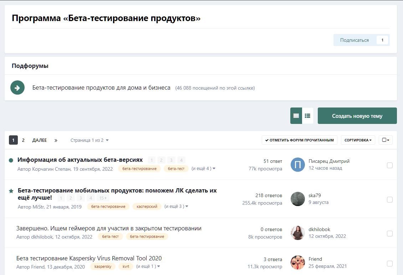The image size is (403, 275).
Task: Click tag бета-тест in first topic
Action: 176,169
